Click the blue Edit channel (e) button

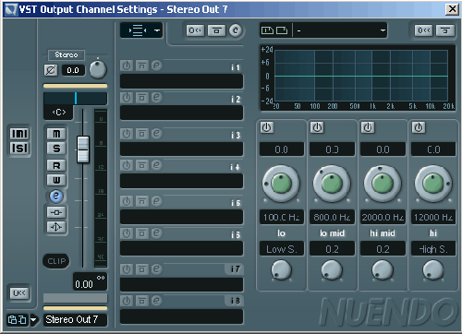tap(56, 197)
